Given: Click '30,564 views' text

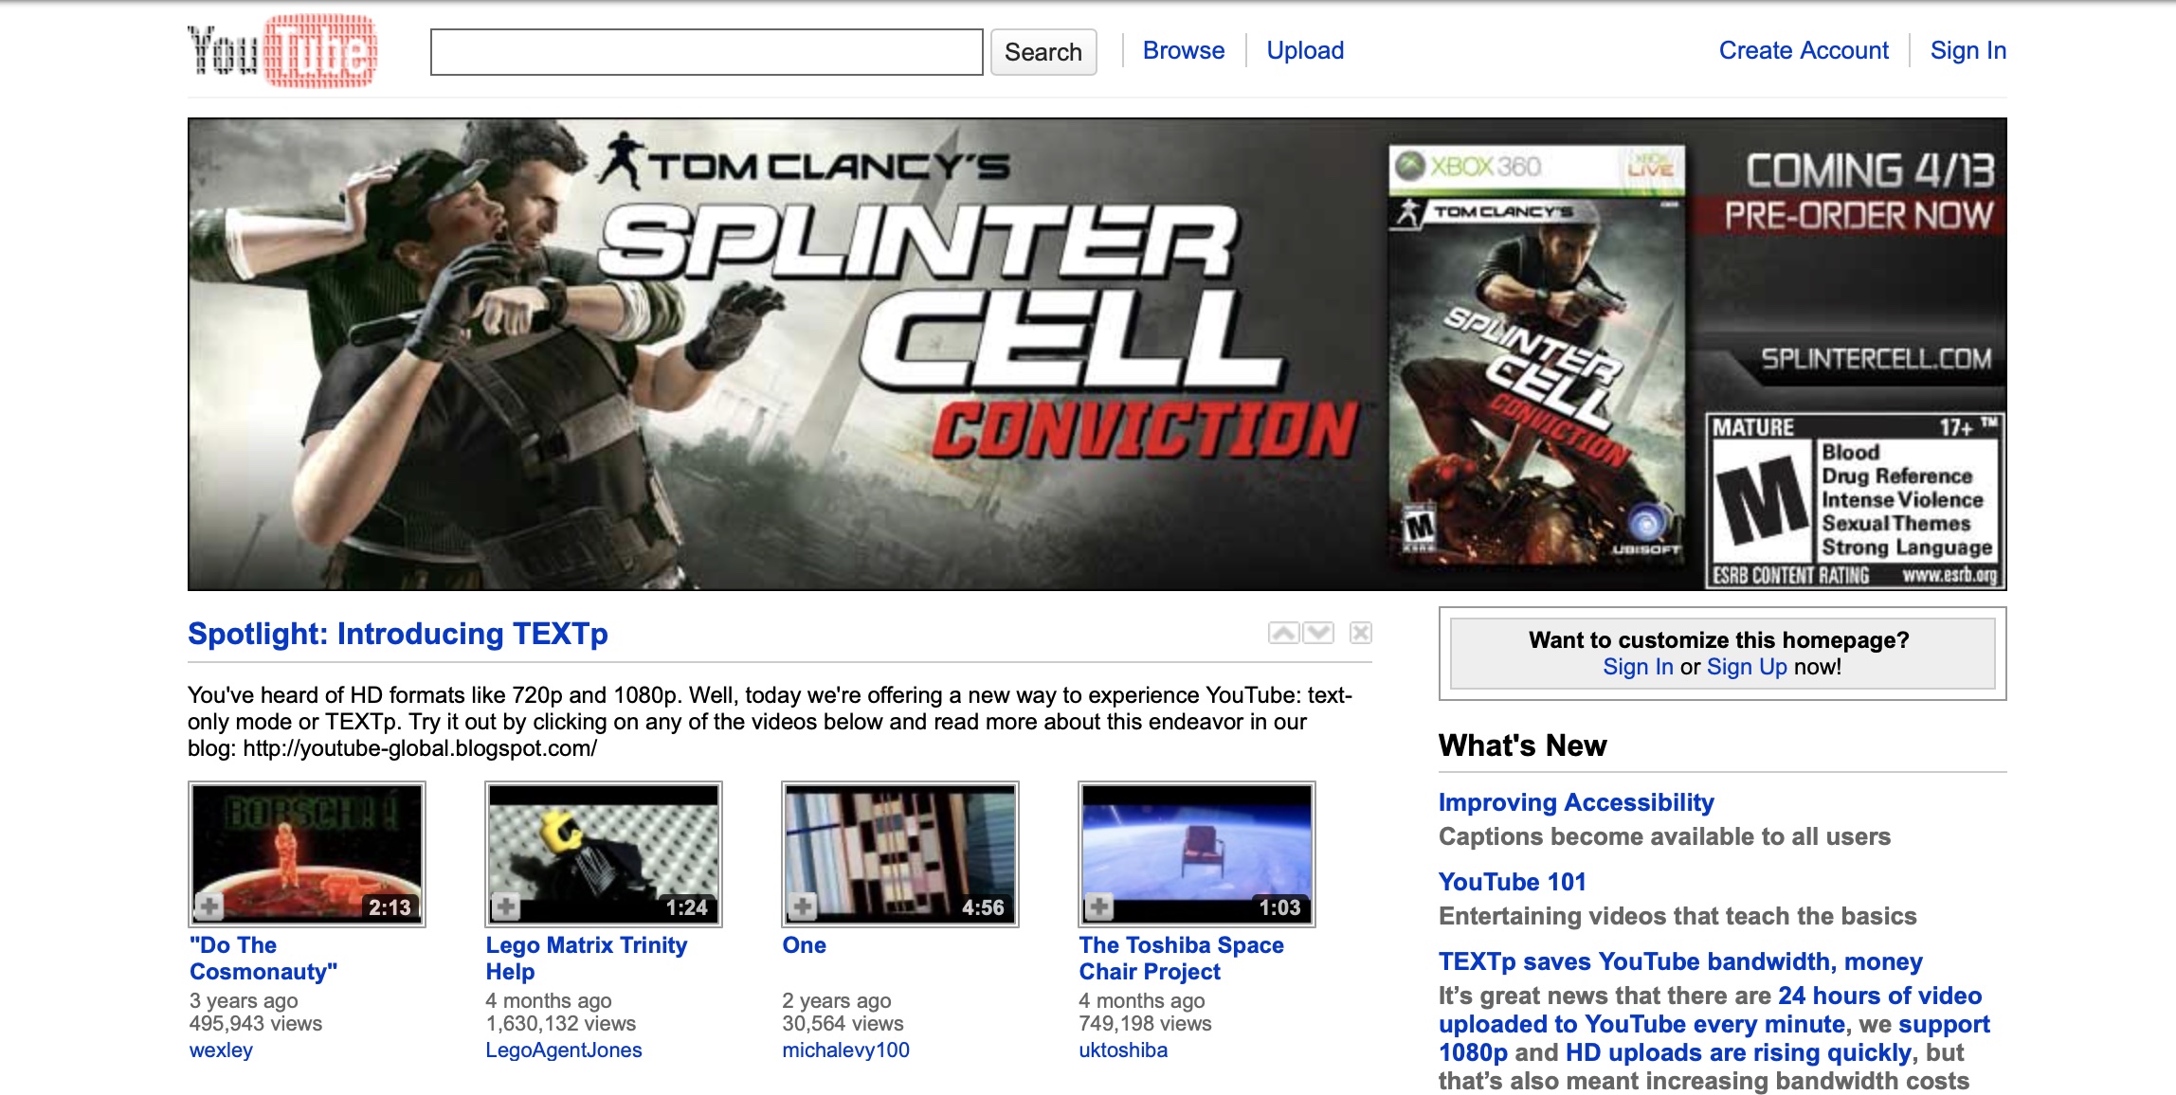Looking at the screenshot, I should tap(843, 1023).
